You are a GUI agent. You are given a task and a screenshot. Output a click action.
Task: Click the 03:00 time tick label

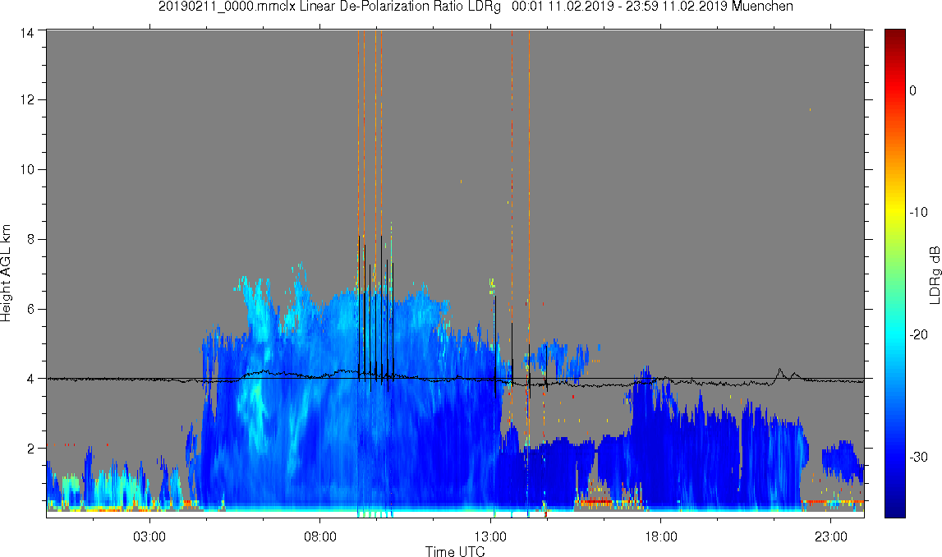pyautogui.click(x=149, y=536)
